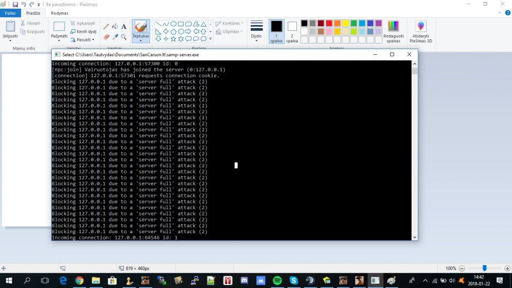Expand the Teptukai brushes dropdown
The width and height of the screenshot is (512, 288).
coord(141,38)
